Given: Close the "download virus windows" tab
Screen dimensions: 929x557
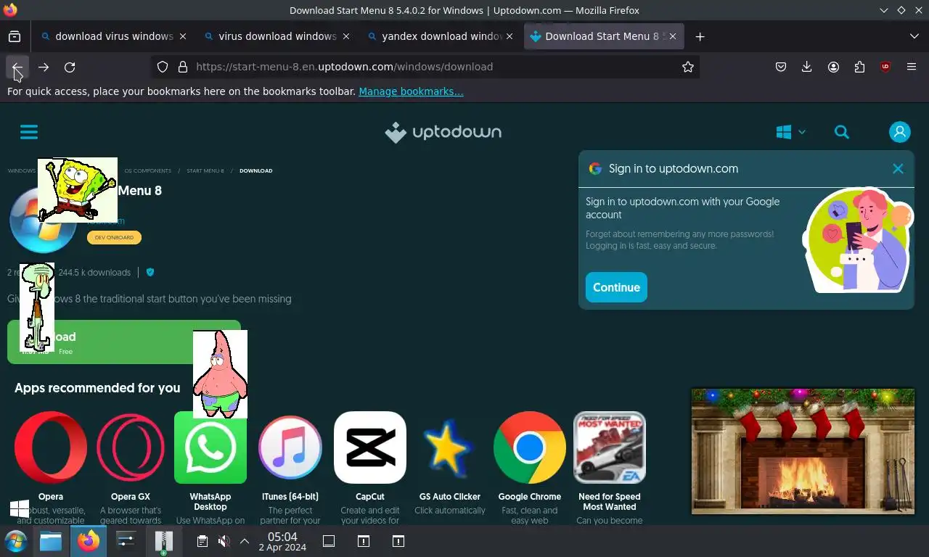Looking at the screenshot, I should 183,36.
